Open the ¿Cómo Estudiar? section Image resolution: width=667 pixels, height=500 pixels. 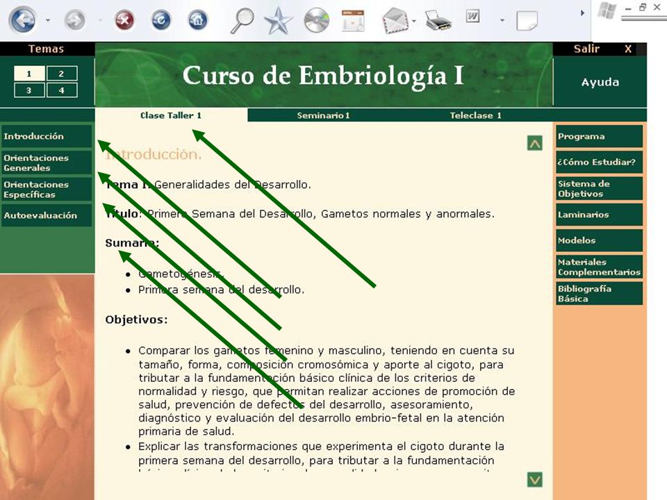[x=600, y=162]
